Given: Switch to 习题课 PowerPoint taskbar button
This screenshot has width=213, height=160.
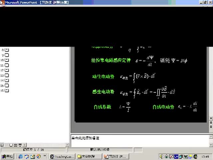Looking at the screenshot, I should [116, 157].
